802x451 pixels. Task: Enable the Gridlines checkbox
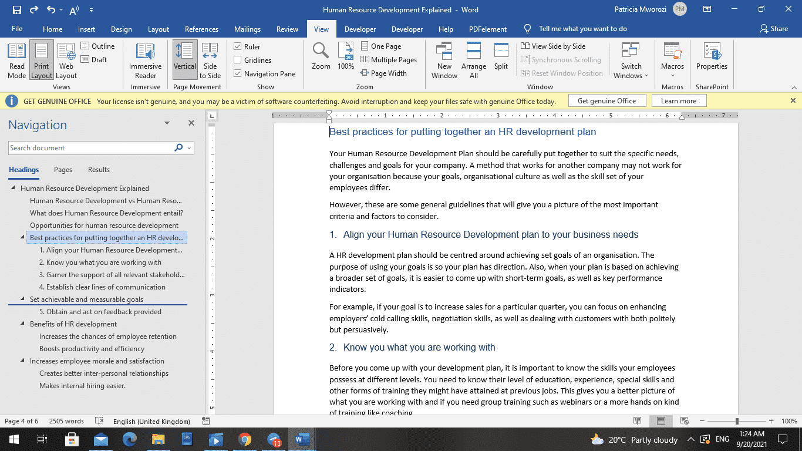238,59
